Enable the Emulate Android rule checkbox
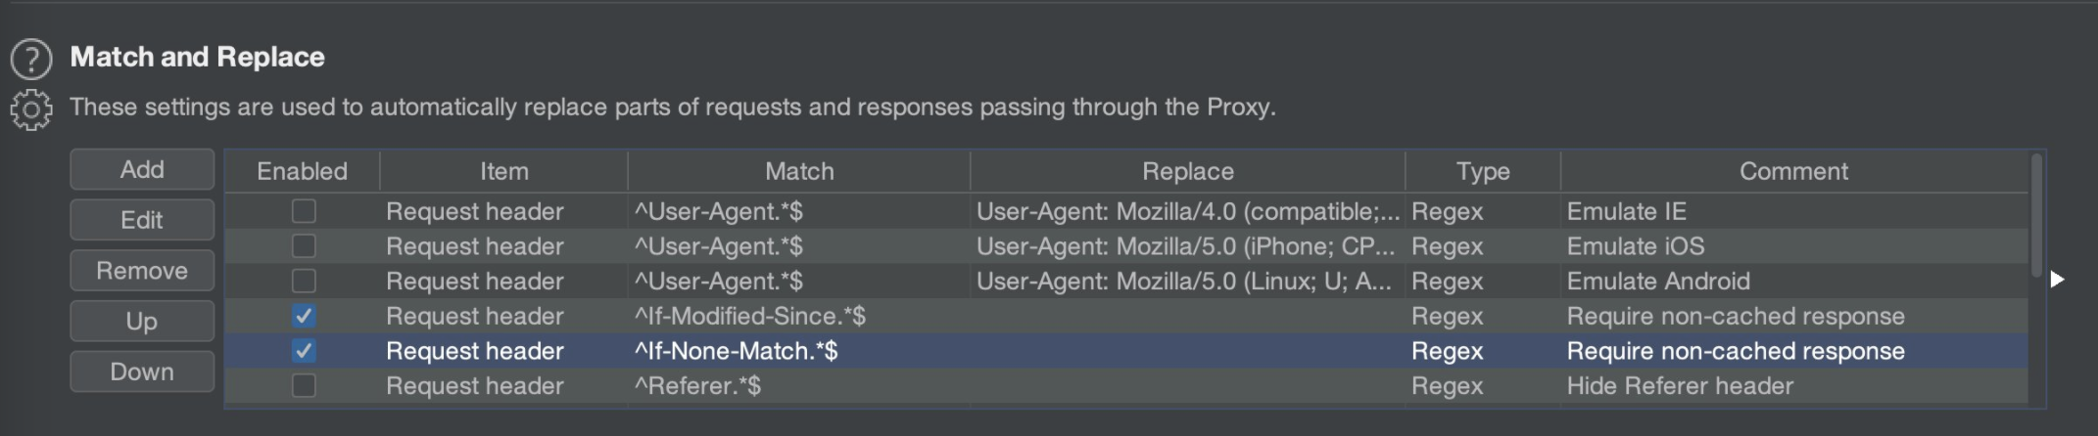Screen dimensions: 2098x436 coord(304,282)
